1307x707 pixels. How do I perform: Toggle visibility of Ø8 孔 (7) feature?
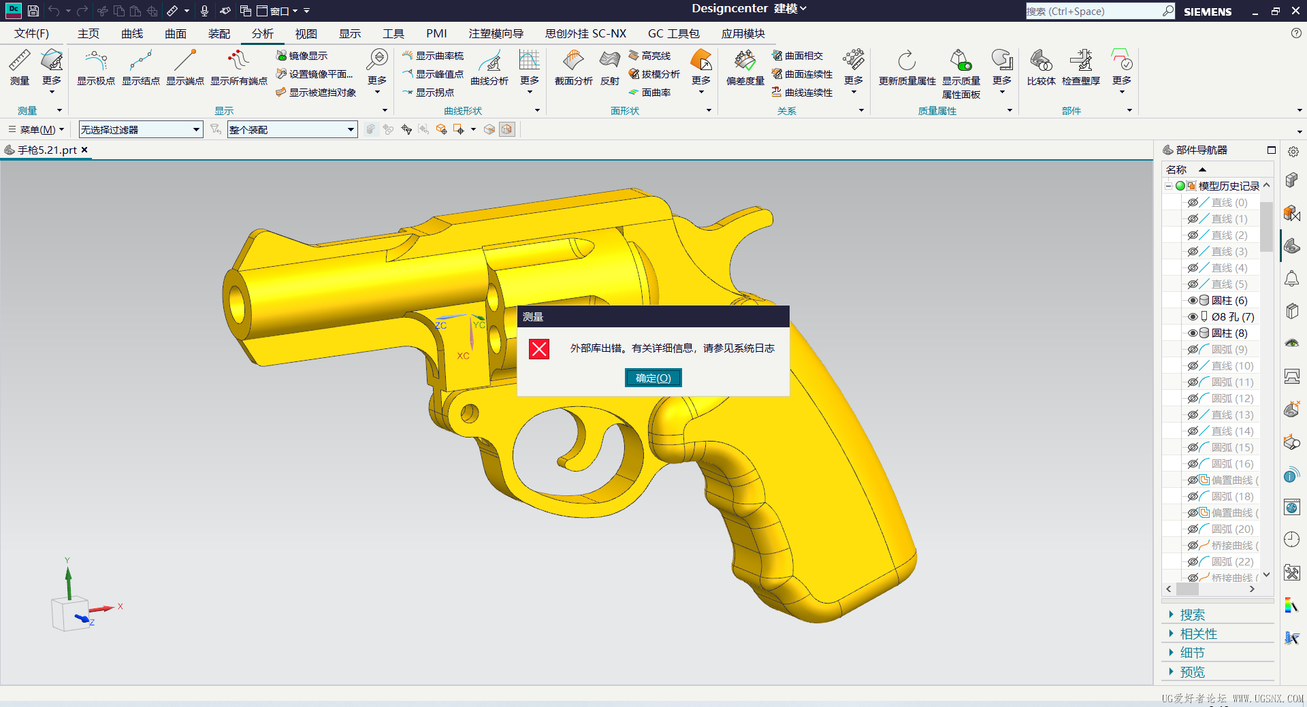[1193, 316]
